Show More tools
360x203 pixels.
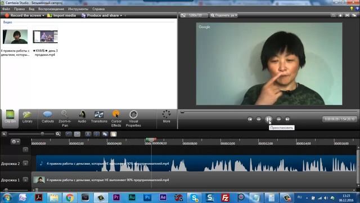coord(166,117)
